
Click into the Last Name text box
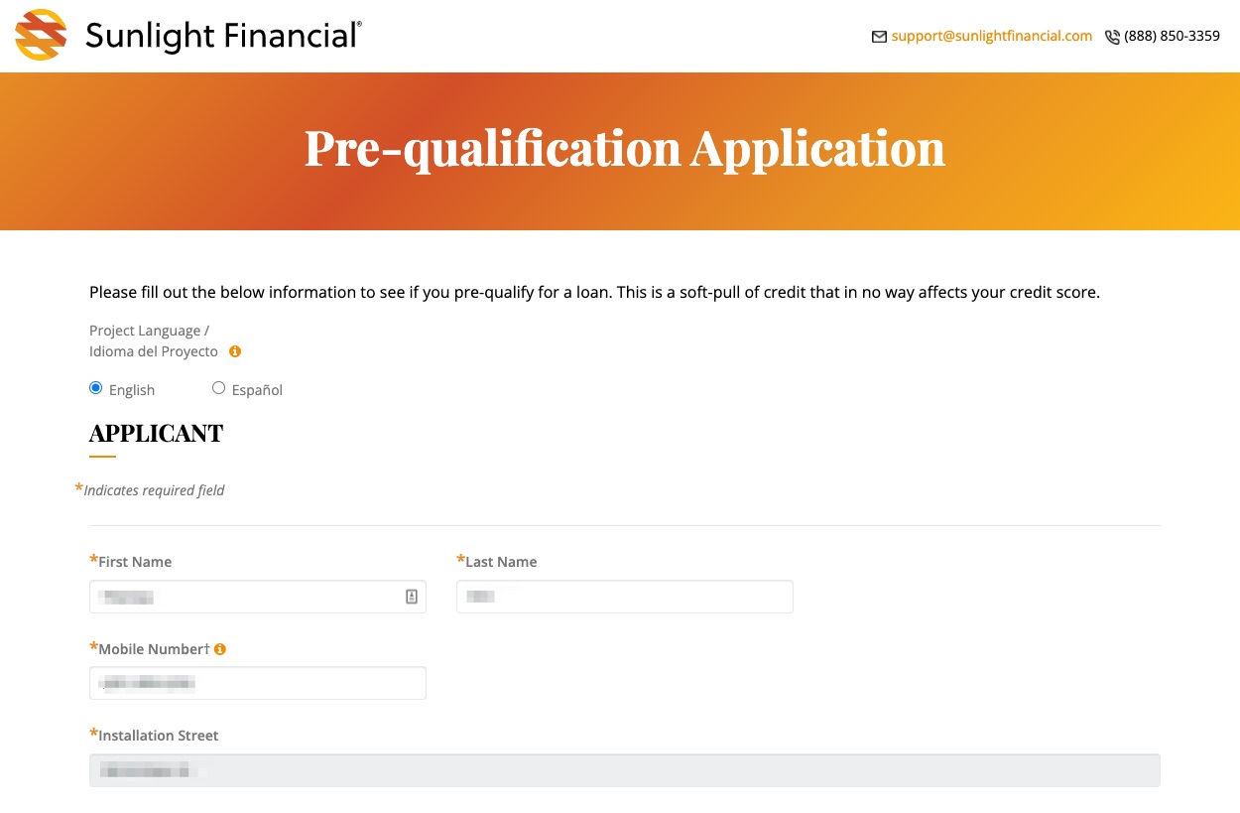625,597
